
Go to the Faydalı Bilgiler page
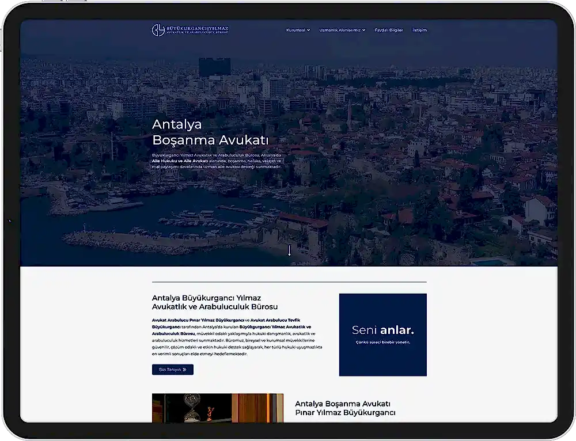pyautogui.click(x=389, y=30)
